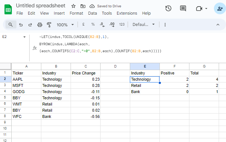The width and height of the screenshot is (226, 142).
Task: Rename the Untitled spreadsheet title
Action: [41, 5]
